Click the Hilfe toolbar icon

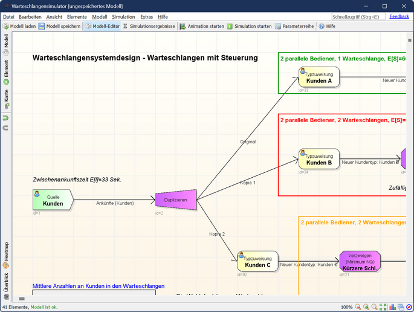coord(326,27)
